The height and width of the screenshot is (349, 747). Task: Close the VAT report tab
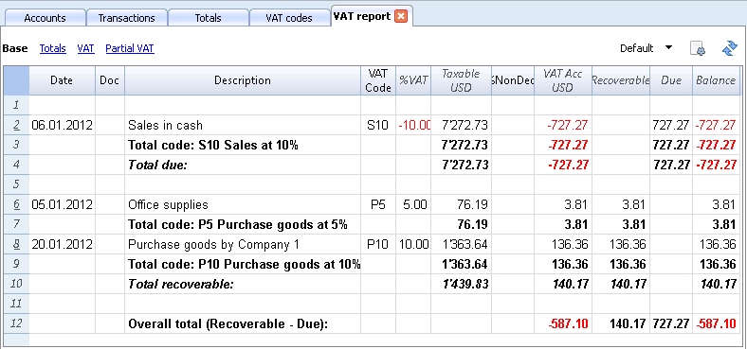(x=401, y=17)
